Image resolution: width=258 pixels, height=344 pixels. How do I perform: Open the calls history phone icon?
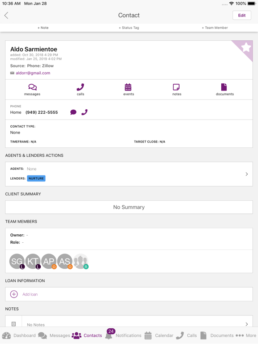click(80, 87)
